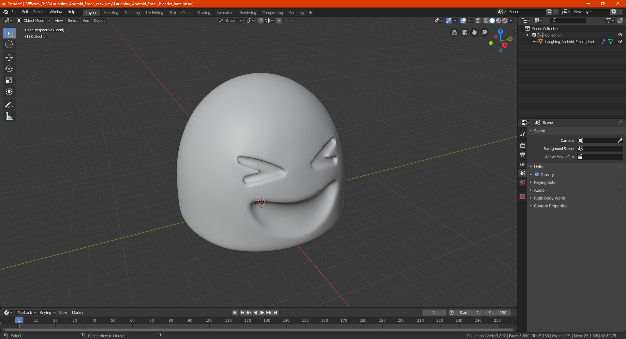Viewport: 626px width, 339px height.
Task: Select the Transform tool
Action: point(9,92)
